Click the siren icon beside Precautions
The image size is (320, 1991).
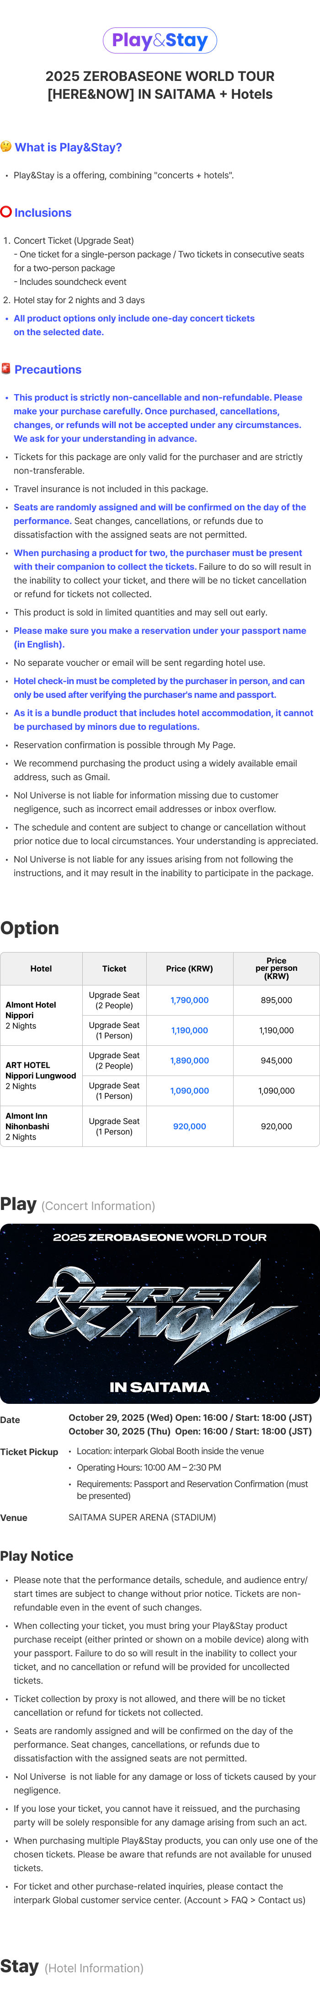[x=6, y=369]
